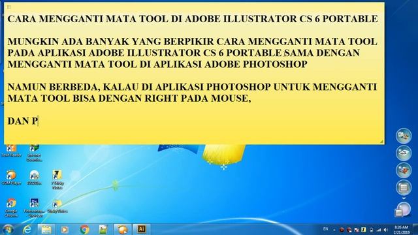Click the line starting "PADA APLIKASI ADOBE ILLUSTRATOR"
This screenshot has height=235, width=418.
tap(184, 53)
